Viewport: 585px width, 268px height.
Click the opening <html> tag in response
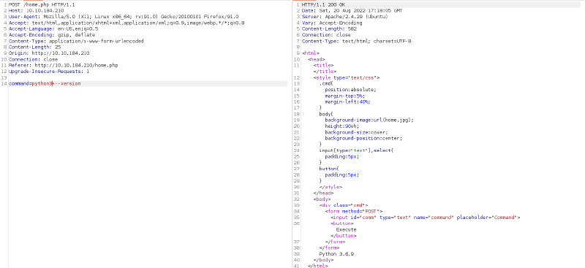pos(311,53)
